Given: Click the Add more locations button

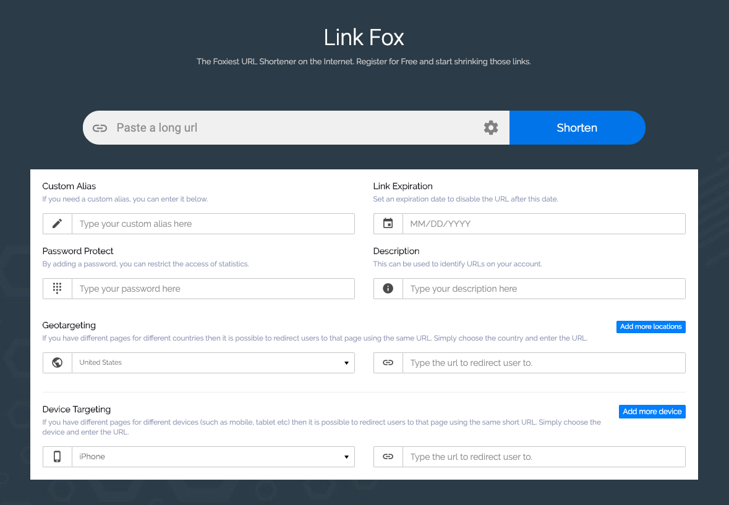Looking at the screenshot, I should (x=650, y=326).
